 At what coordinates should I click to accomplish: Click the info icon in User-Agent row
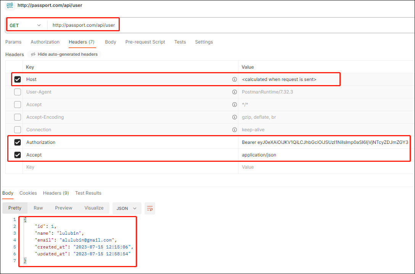click(235, 92)
